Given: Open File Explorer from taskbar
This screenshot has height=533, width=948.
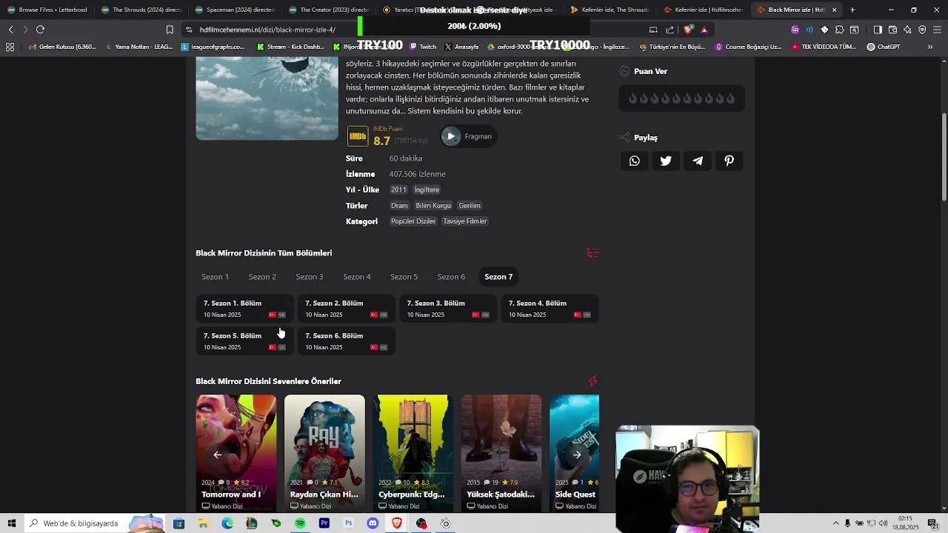Looking at the screenshot, I should (x=203, y=523).
